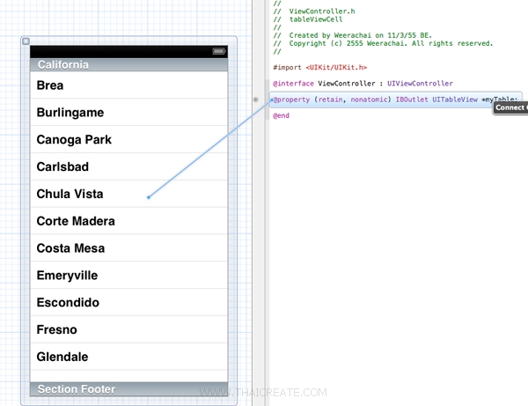528x406 pixels.
Task: Select the Chula Vista table row
Action: pyautogui.click(x=129, y=194)
